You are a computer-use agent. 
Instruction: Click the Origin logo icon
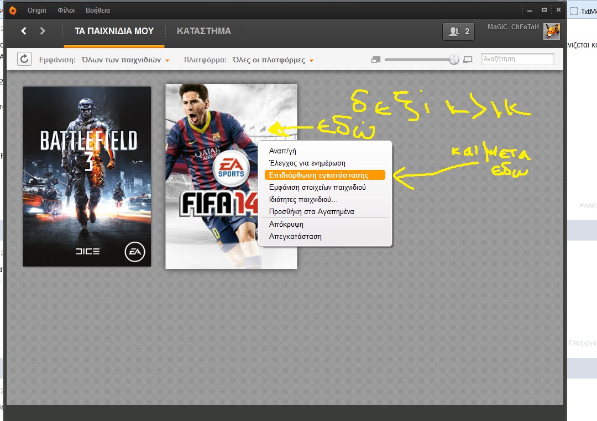pyautogui.click(x=13, y=10)
